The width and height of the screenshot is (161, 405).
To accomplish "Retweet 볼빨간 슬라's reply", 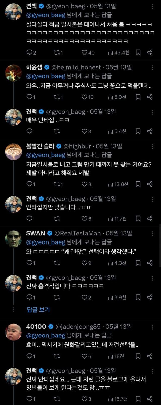I will [x=57, y=184].
